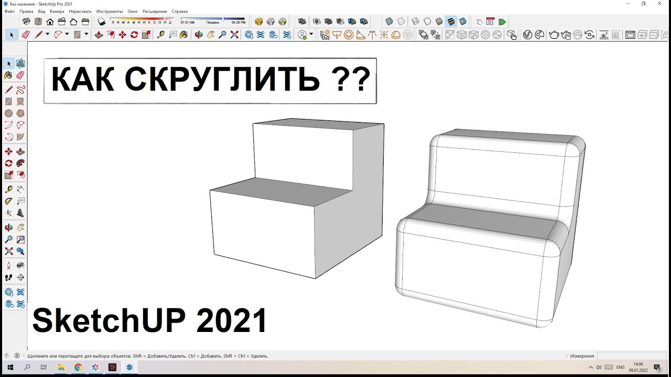
Task: Click Zoom Extents in the top toolbar
Action: pyautogui.click(x=234, y=35)
